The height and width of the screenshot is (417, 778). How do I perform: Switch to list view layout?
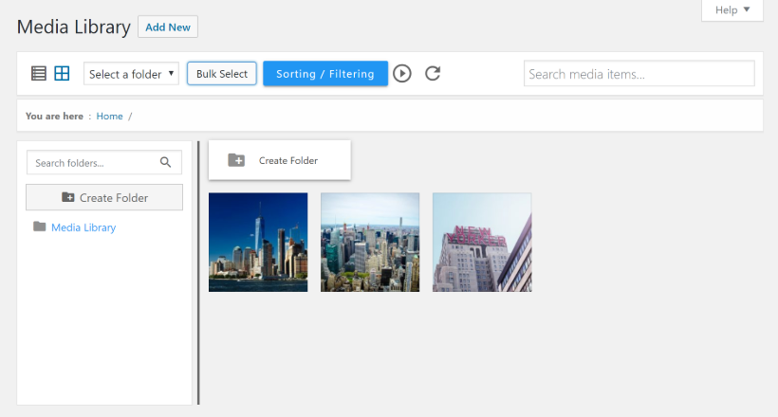(39, 73)
